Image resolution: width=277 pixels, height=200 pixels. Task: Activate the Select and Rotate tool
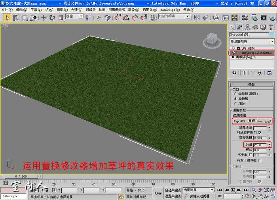[x=51, y=17]
